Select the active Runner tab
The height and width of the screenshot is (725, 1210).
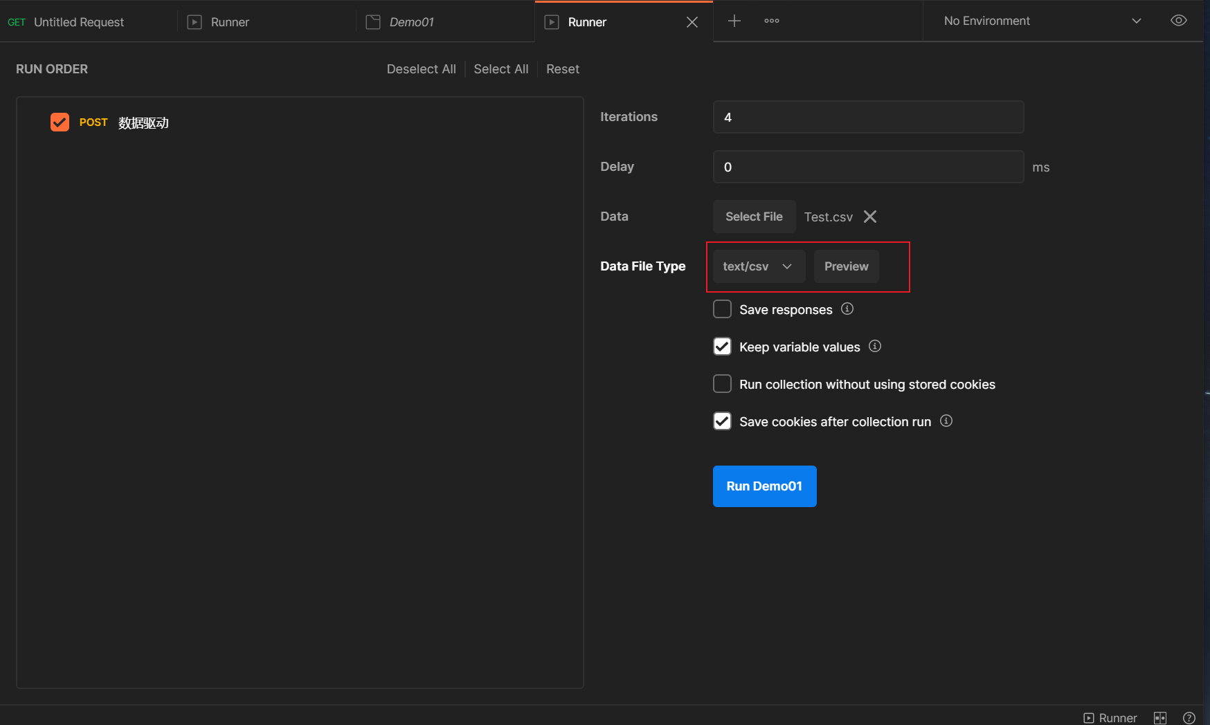pos(587,22)
